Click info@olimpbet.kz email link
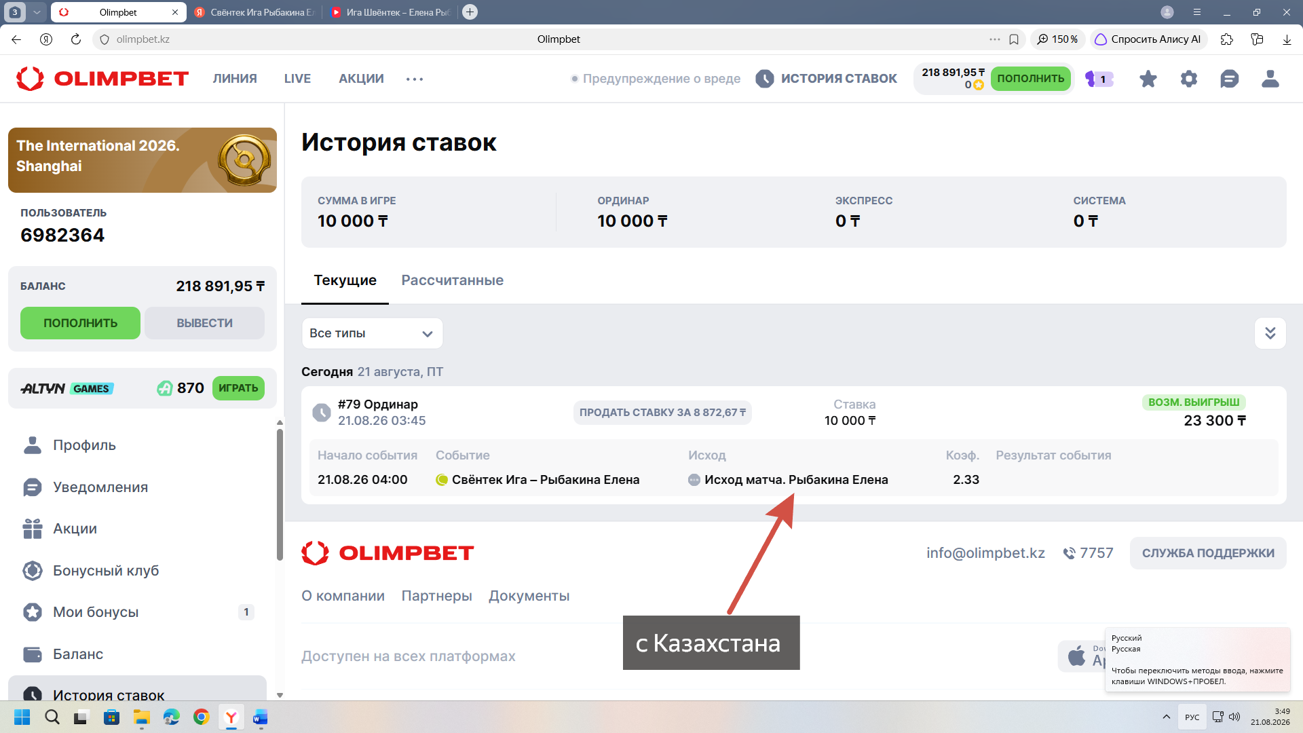 pos(985,553)
